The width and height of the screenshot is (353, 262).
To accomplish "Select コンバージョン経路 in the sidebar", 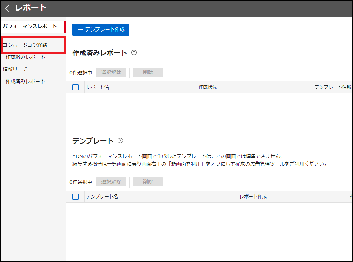I will tap(25, 45).
